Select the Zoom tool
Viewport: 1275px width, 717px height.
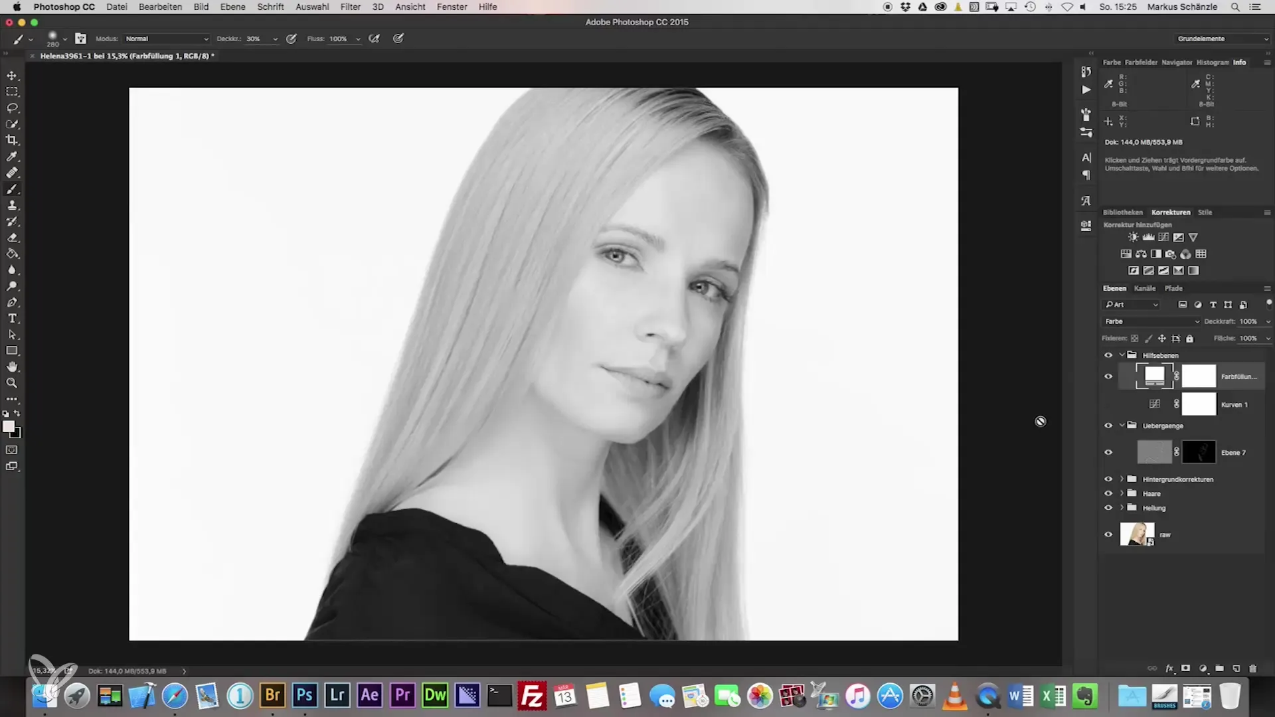pyautogui.click(x=12, y=383)
